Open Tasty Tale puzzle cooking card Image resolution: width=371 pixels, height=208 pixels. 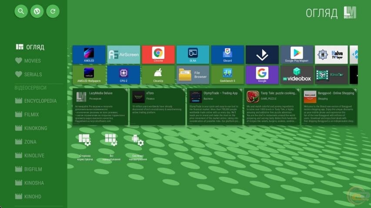coord(272,107)
